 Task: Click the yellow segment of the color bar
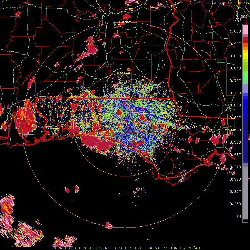click(245, 56)
